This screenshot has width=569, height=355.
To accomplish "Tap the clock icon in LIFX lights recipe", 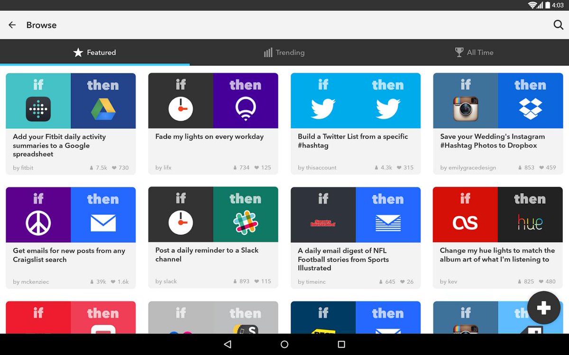I will click(181, 109).
